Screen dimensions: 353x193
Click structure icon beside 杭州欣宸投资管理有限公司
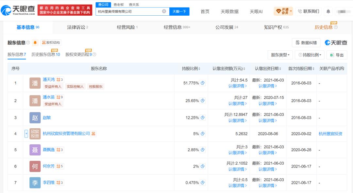click(93, 134)
